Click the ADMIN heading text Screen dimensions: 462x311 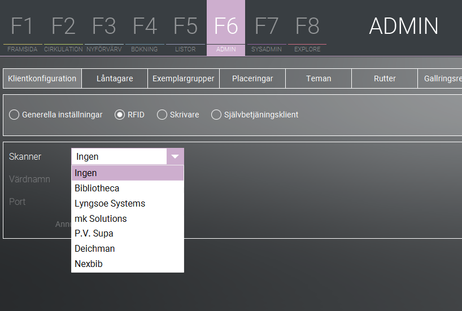click(x=404, y=26)
